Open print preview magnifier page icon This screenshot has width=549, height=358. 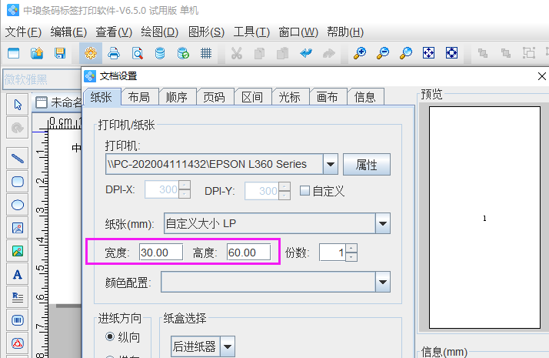coord(137,53)
